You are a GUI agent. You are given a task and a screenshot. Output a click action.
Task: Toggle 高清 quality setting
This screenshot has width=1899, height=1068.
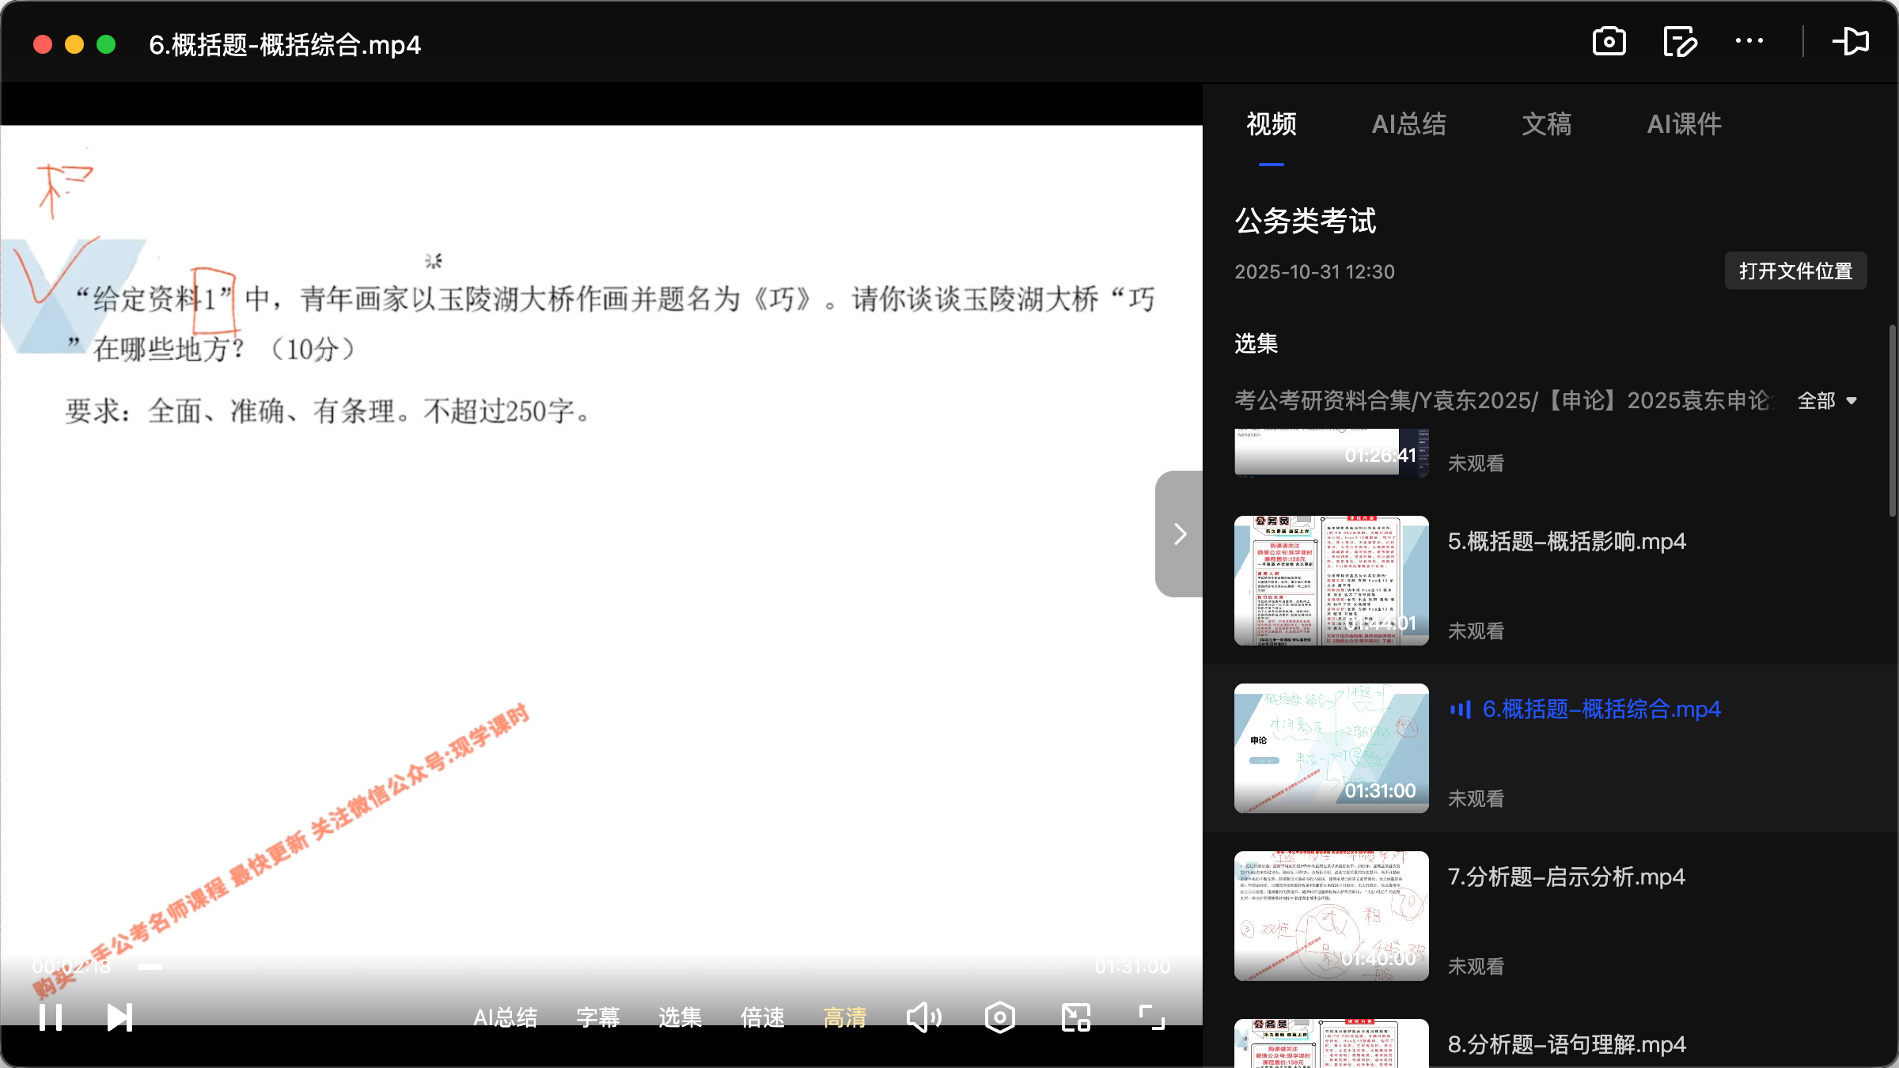point(844,1017)
